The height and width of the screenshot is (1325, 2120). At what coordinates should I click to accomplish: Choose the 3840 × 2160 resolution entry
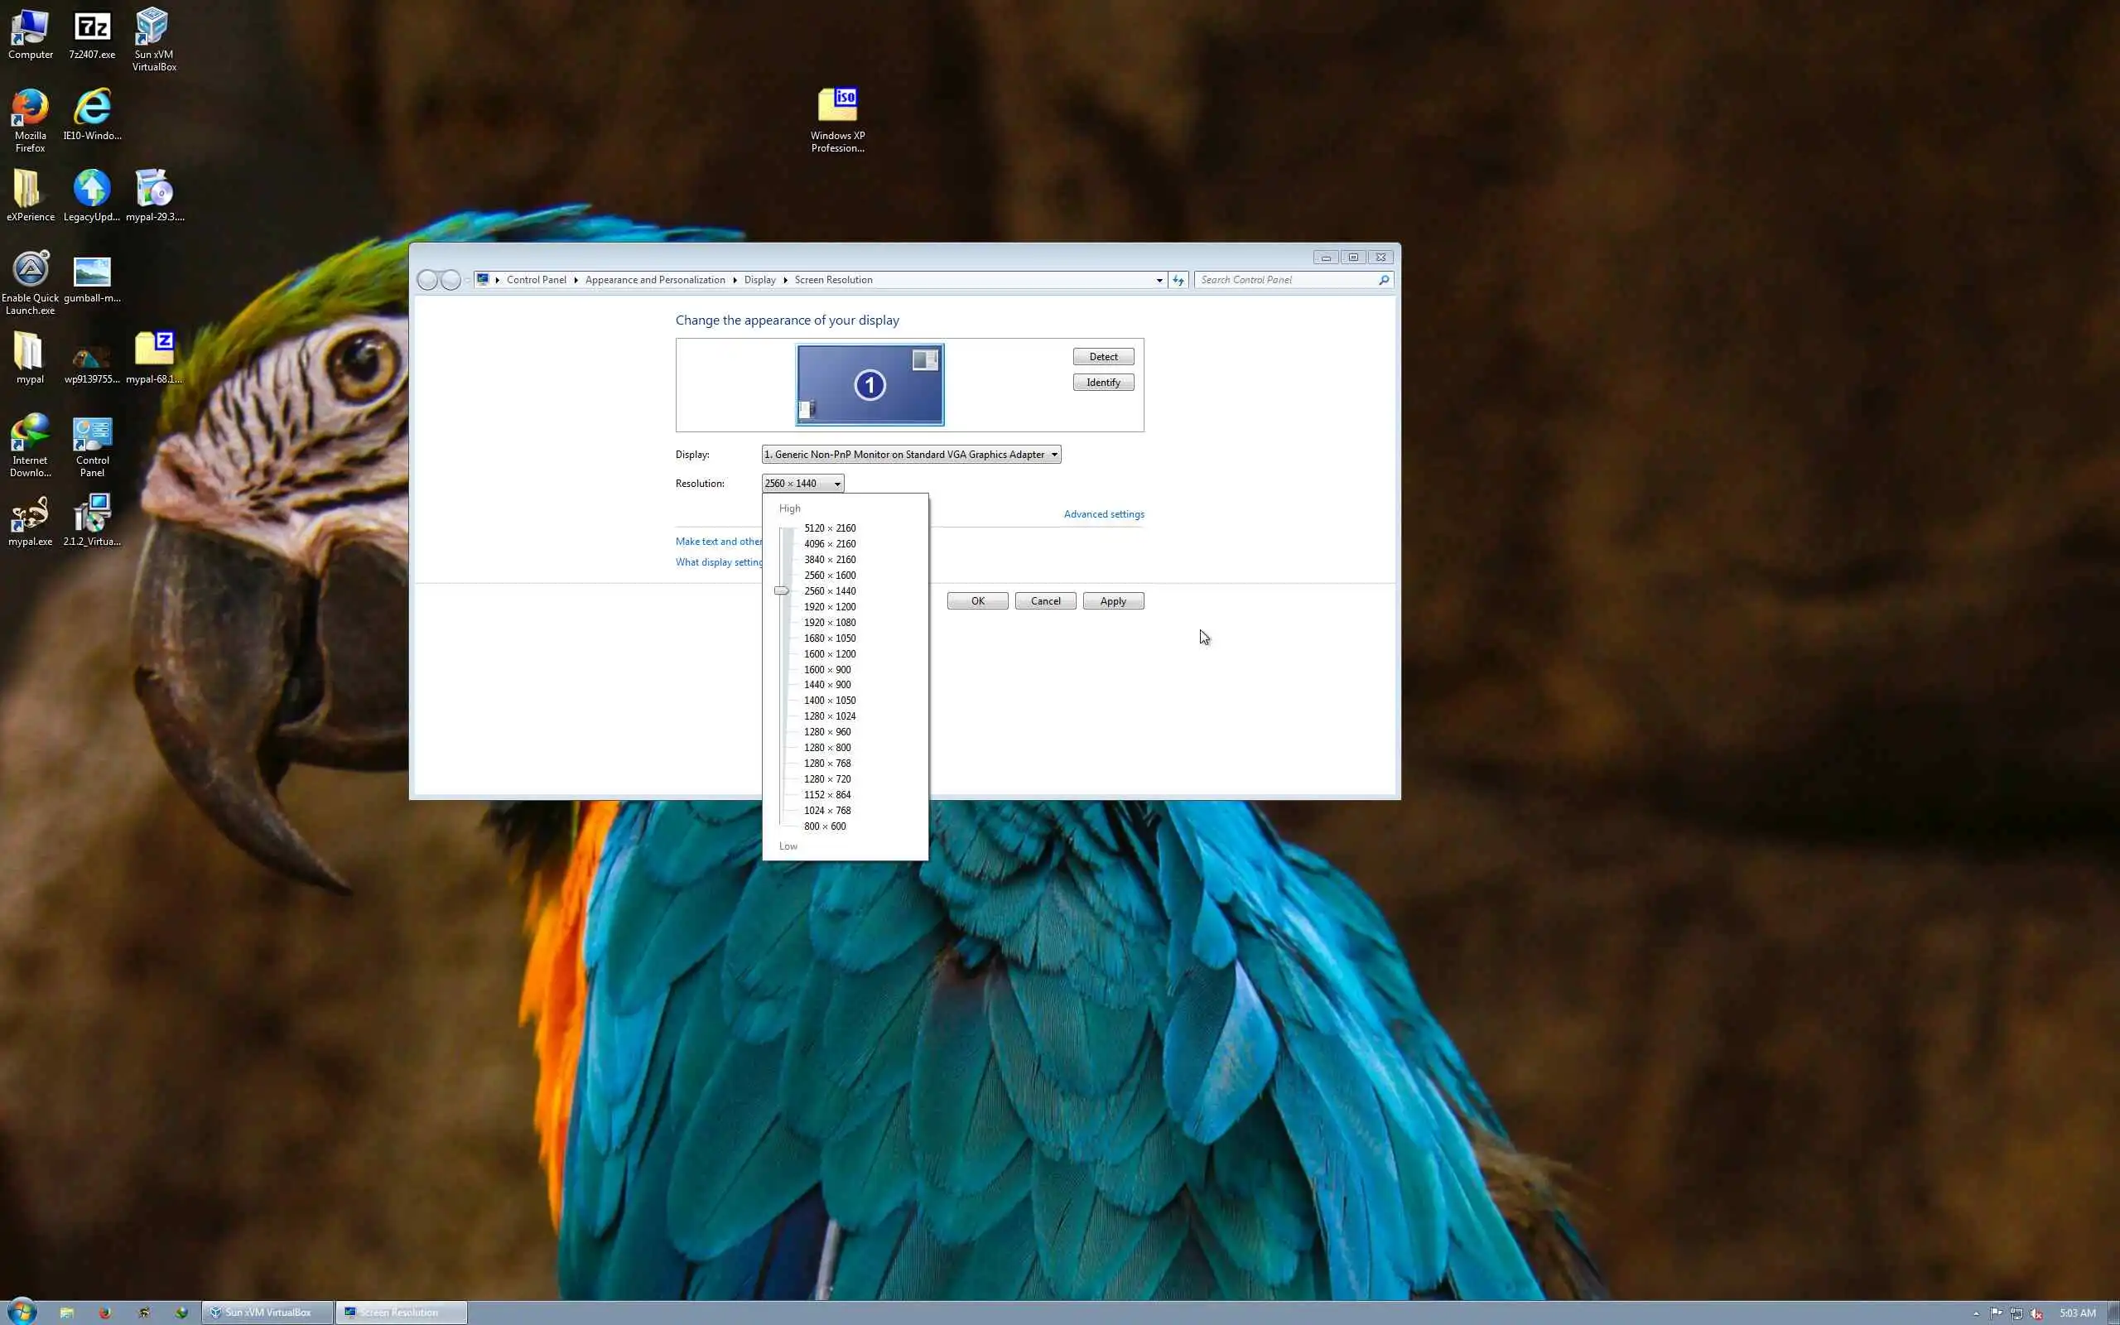(x=829, y=560)
